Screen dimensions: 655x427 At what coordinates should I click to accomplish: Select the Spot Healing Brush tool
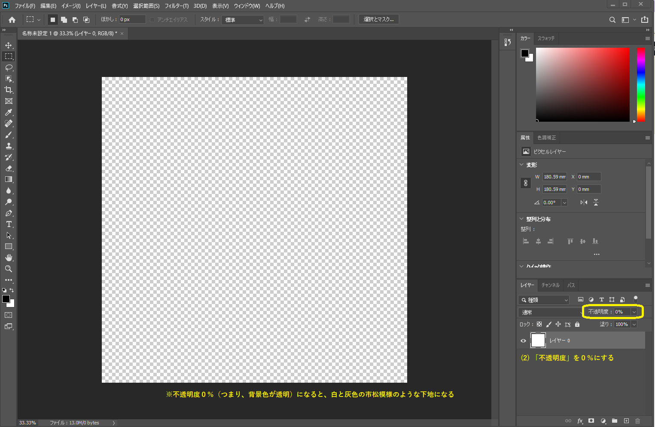click(x=9, y=123)
